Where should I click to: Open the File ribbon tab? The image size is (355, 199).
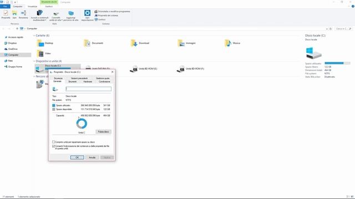tap(5, 7)
